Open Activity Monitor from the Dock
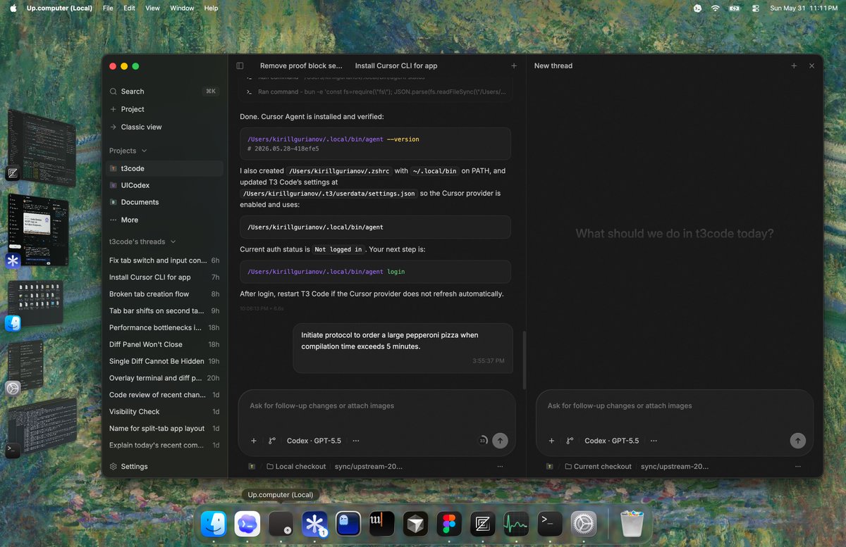The image size is (846, 547). (516, 524)
